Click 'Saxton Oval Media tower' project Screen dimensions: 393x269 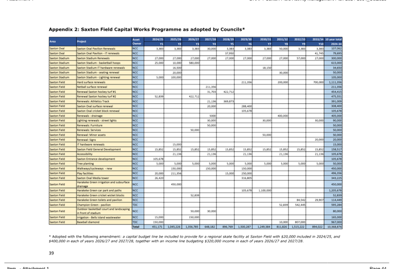pyautogui.click(x=104, y=178)
